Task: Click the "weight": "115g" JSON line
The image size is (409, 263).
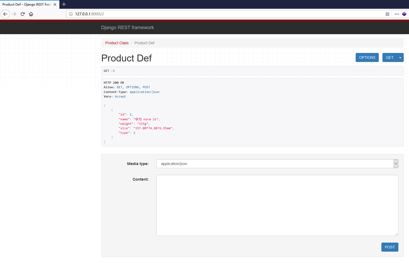Action: (134, 124)
